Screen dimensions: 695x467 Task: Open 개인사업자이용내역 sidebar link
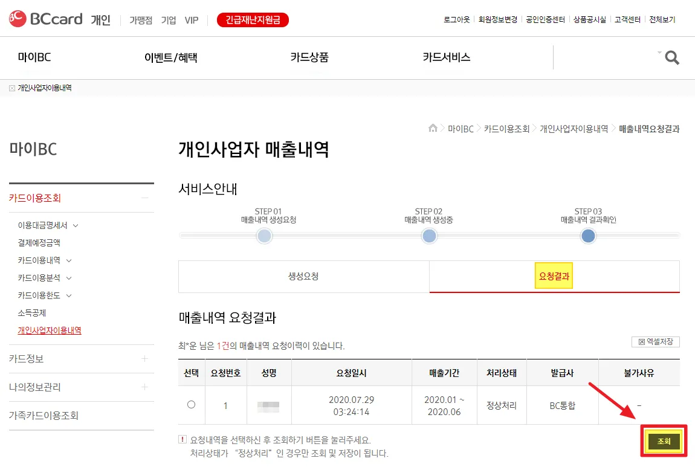pyautogui.click(x=50, y=330)
